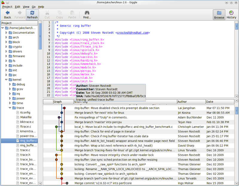Open the Go menu
Screen dimensions: 239x186
pyautogui.click(x=33, y=7)
